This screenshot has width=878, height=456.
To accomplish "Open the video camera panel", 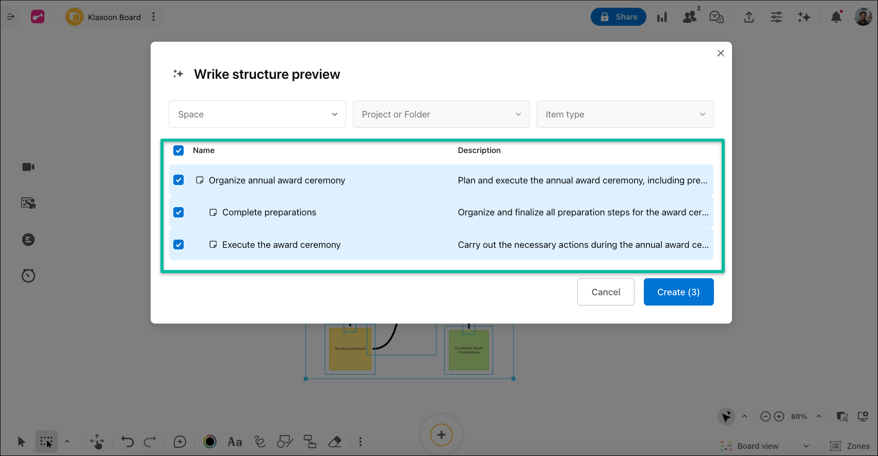I will coord(28,167).
